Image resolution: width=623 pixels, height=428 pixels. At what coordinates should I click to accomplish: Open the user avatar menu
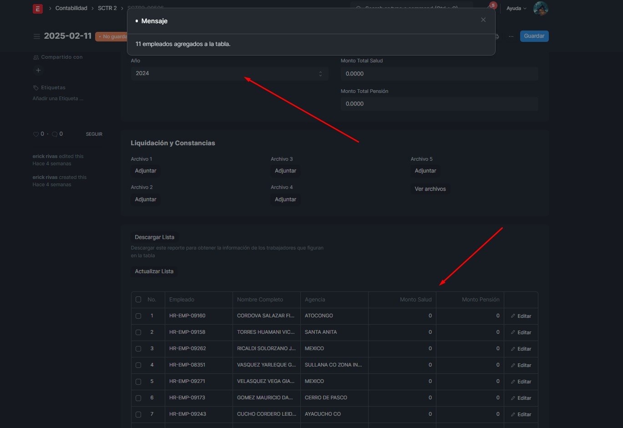(540, 8)
